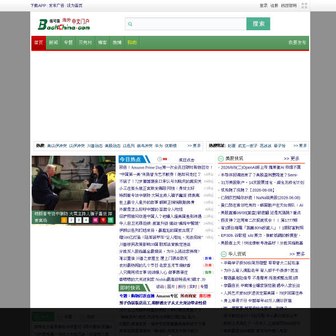Click the 设为首页 link
The width and height of the screenshot is (336, 336).
(x=74, y=6)
